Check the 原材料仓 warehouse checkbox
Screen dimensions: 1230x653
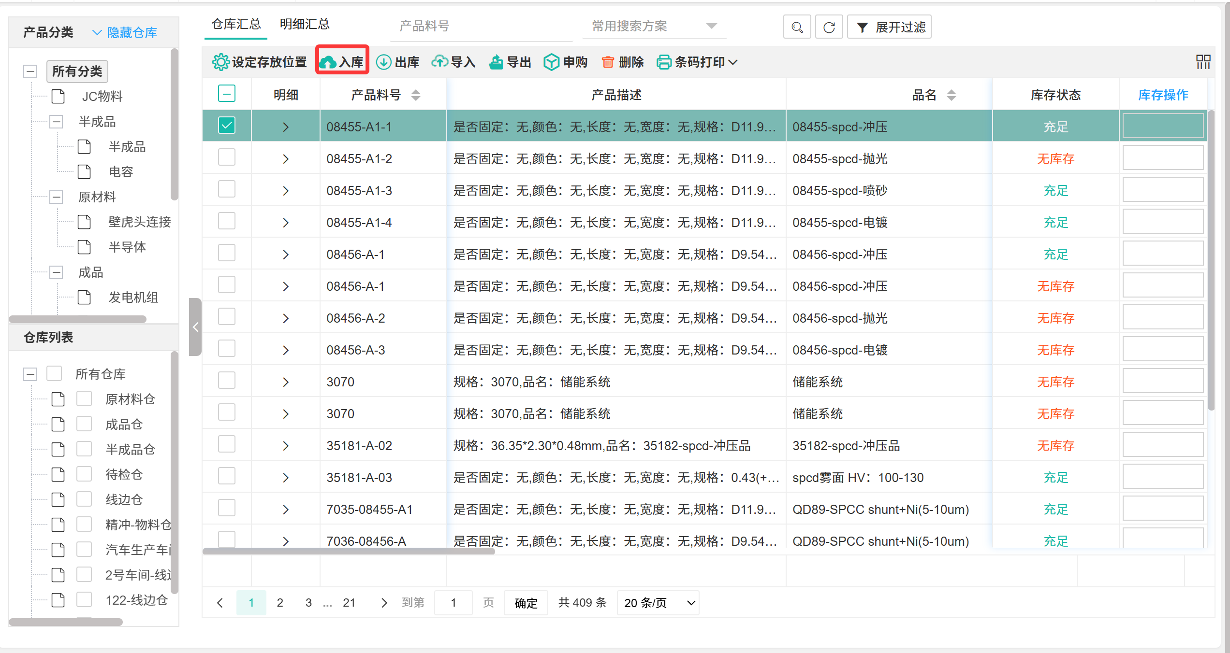84,399
